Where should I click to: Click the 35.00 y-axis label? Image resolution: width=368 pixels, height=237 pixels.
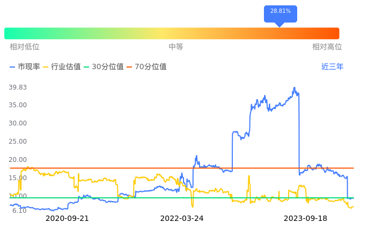click(x=18, y=105)
